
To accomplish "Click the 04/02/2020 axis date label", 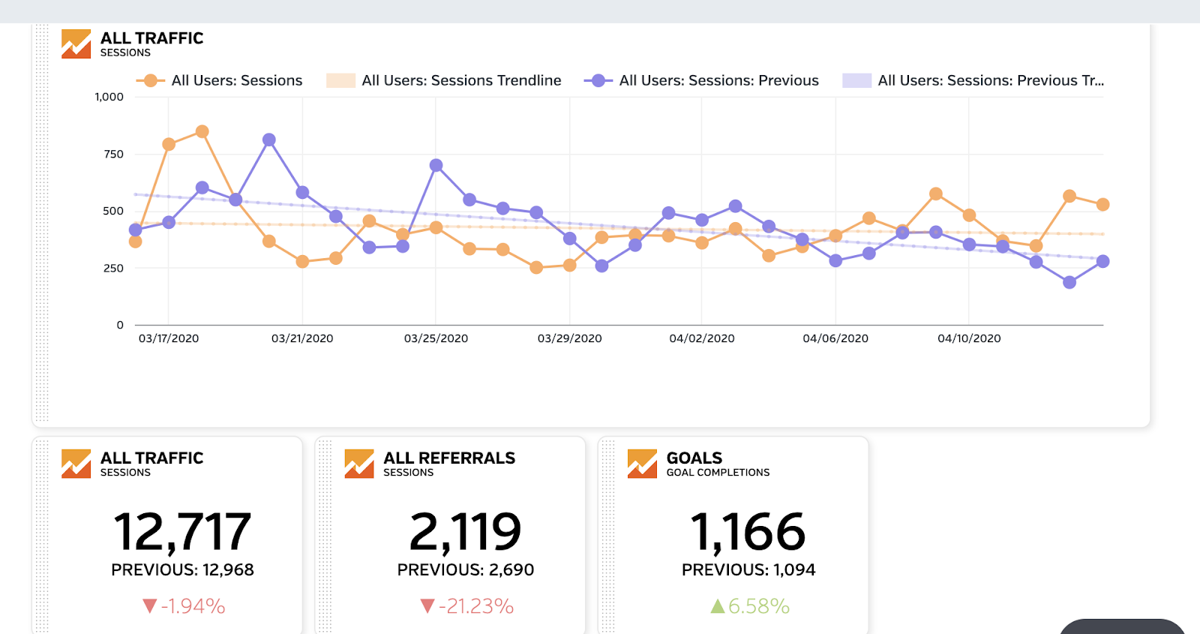I will click(x=702, y=338).
